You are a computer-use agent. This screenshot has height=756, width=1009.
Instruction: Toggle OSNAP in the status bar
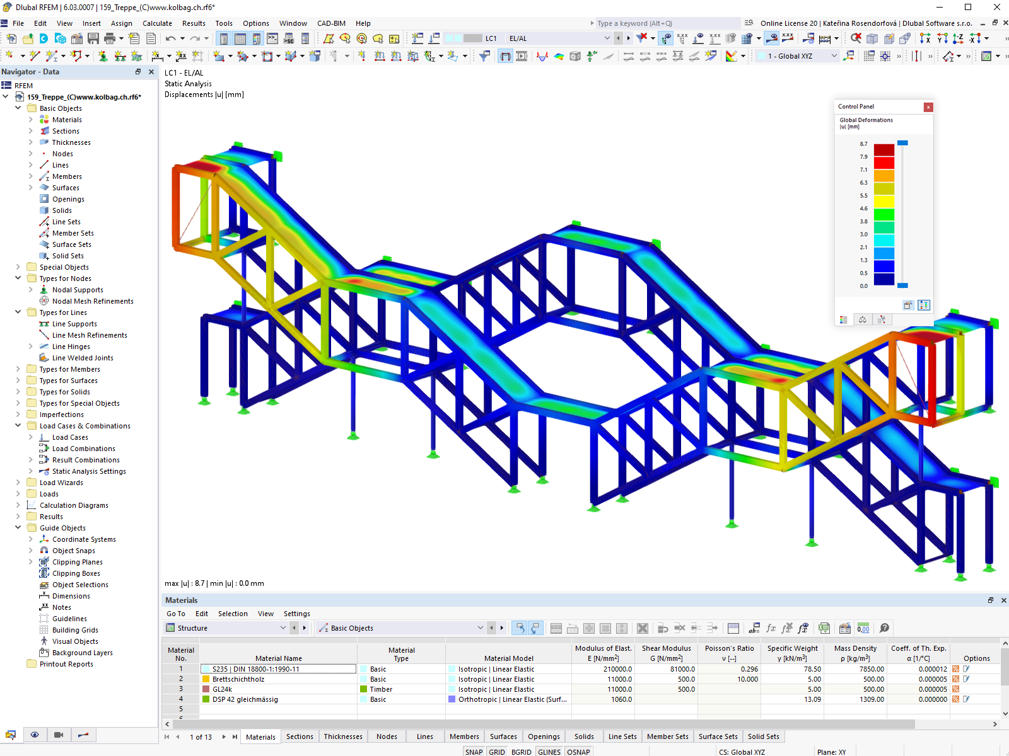click(x=578, y=751)
